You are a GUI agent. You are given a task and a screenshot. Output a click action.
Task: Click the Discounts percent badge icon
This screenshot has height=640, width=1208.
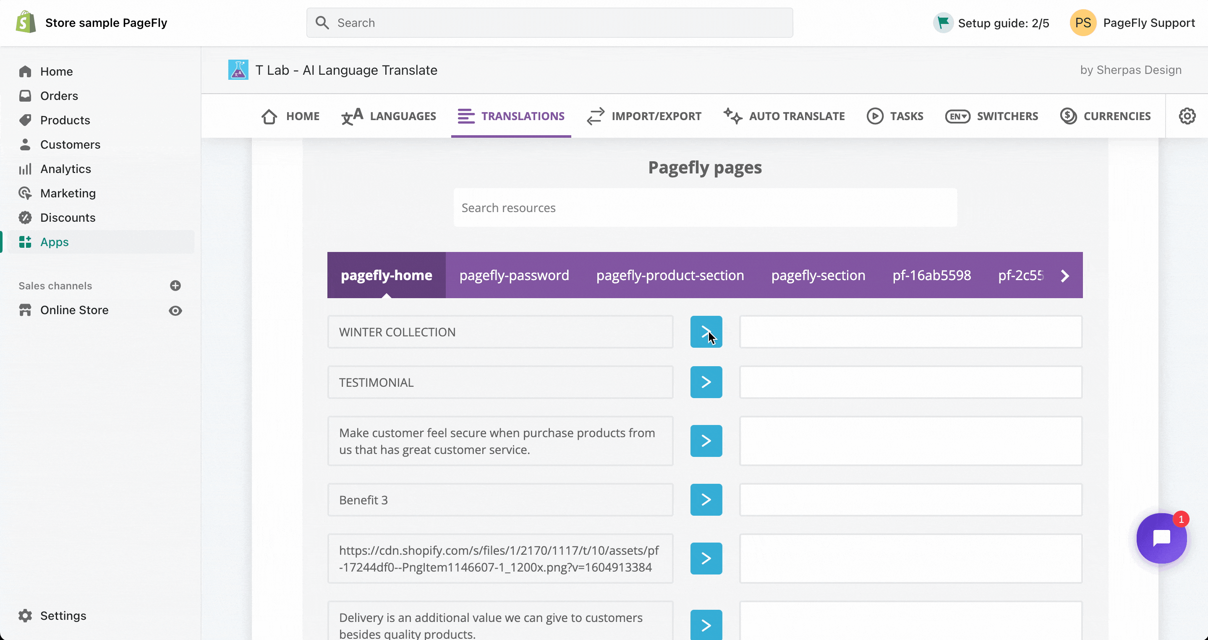point(25,218)
